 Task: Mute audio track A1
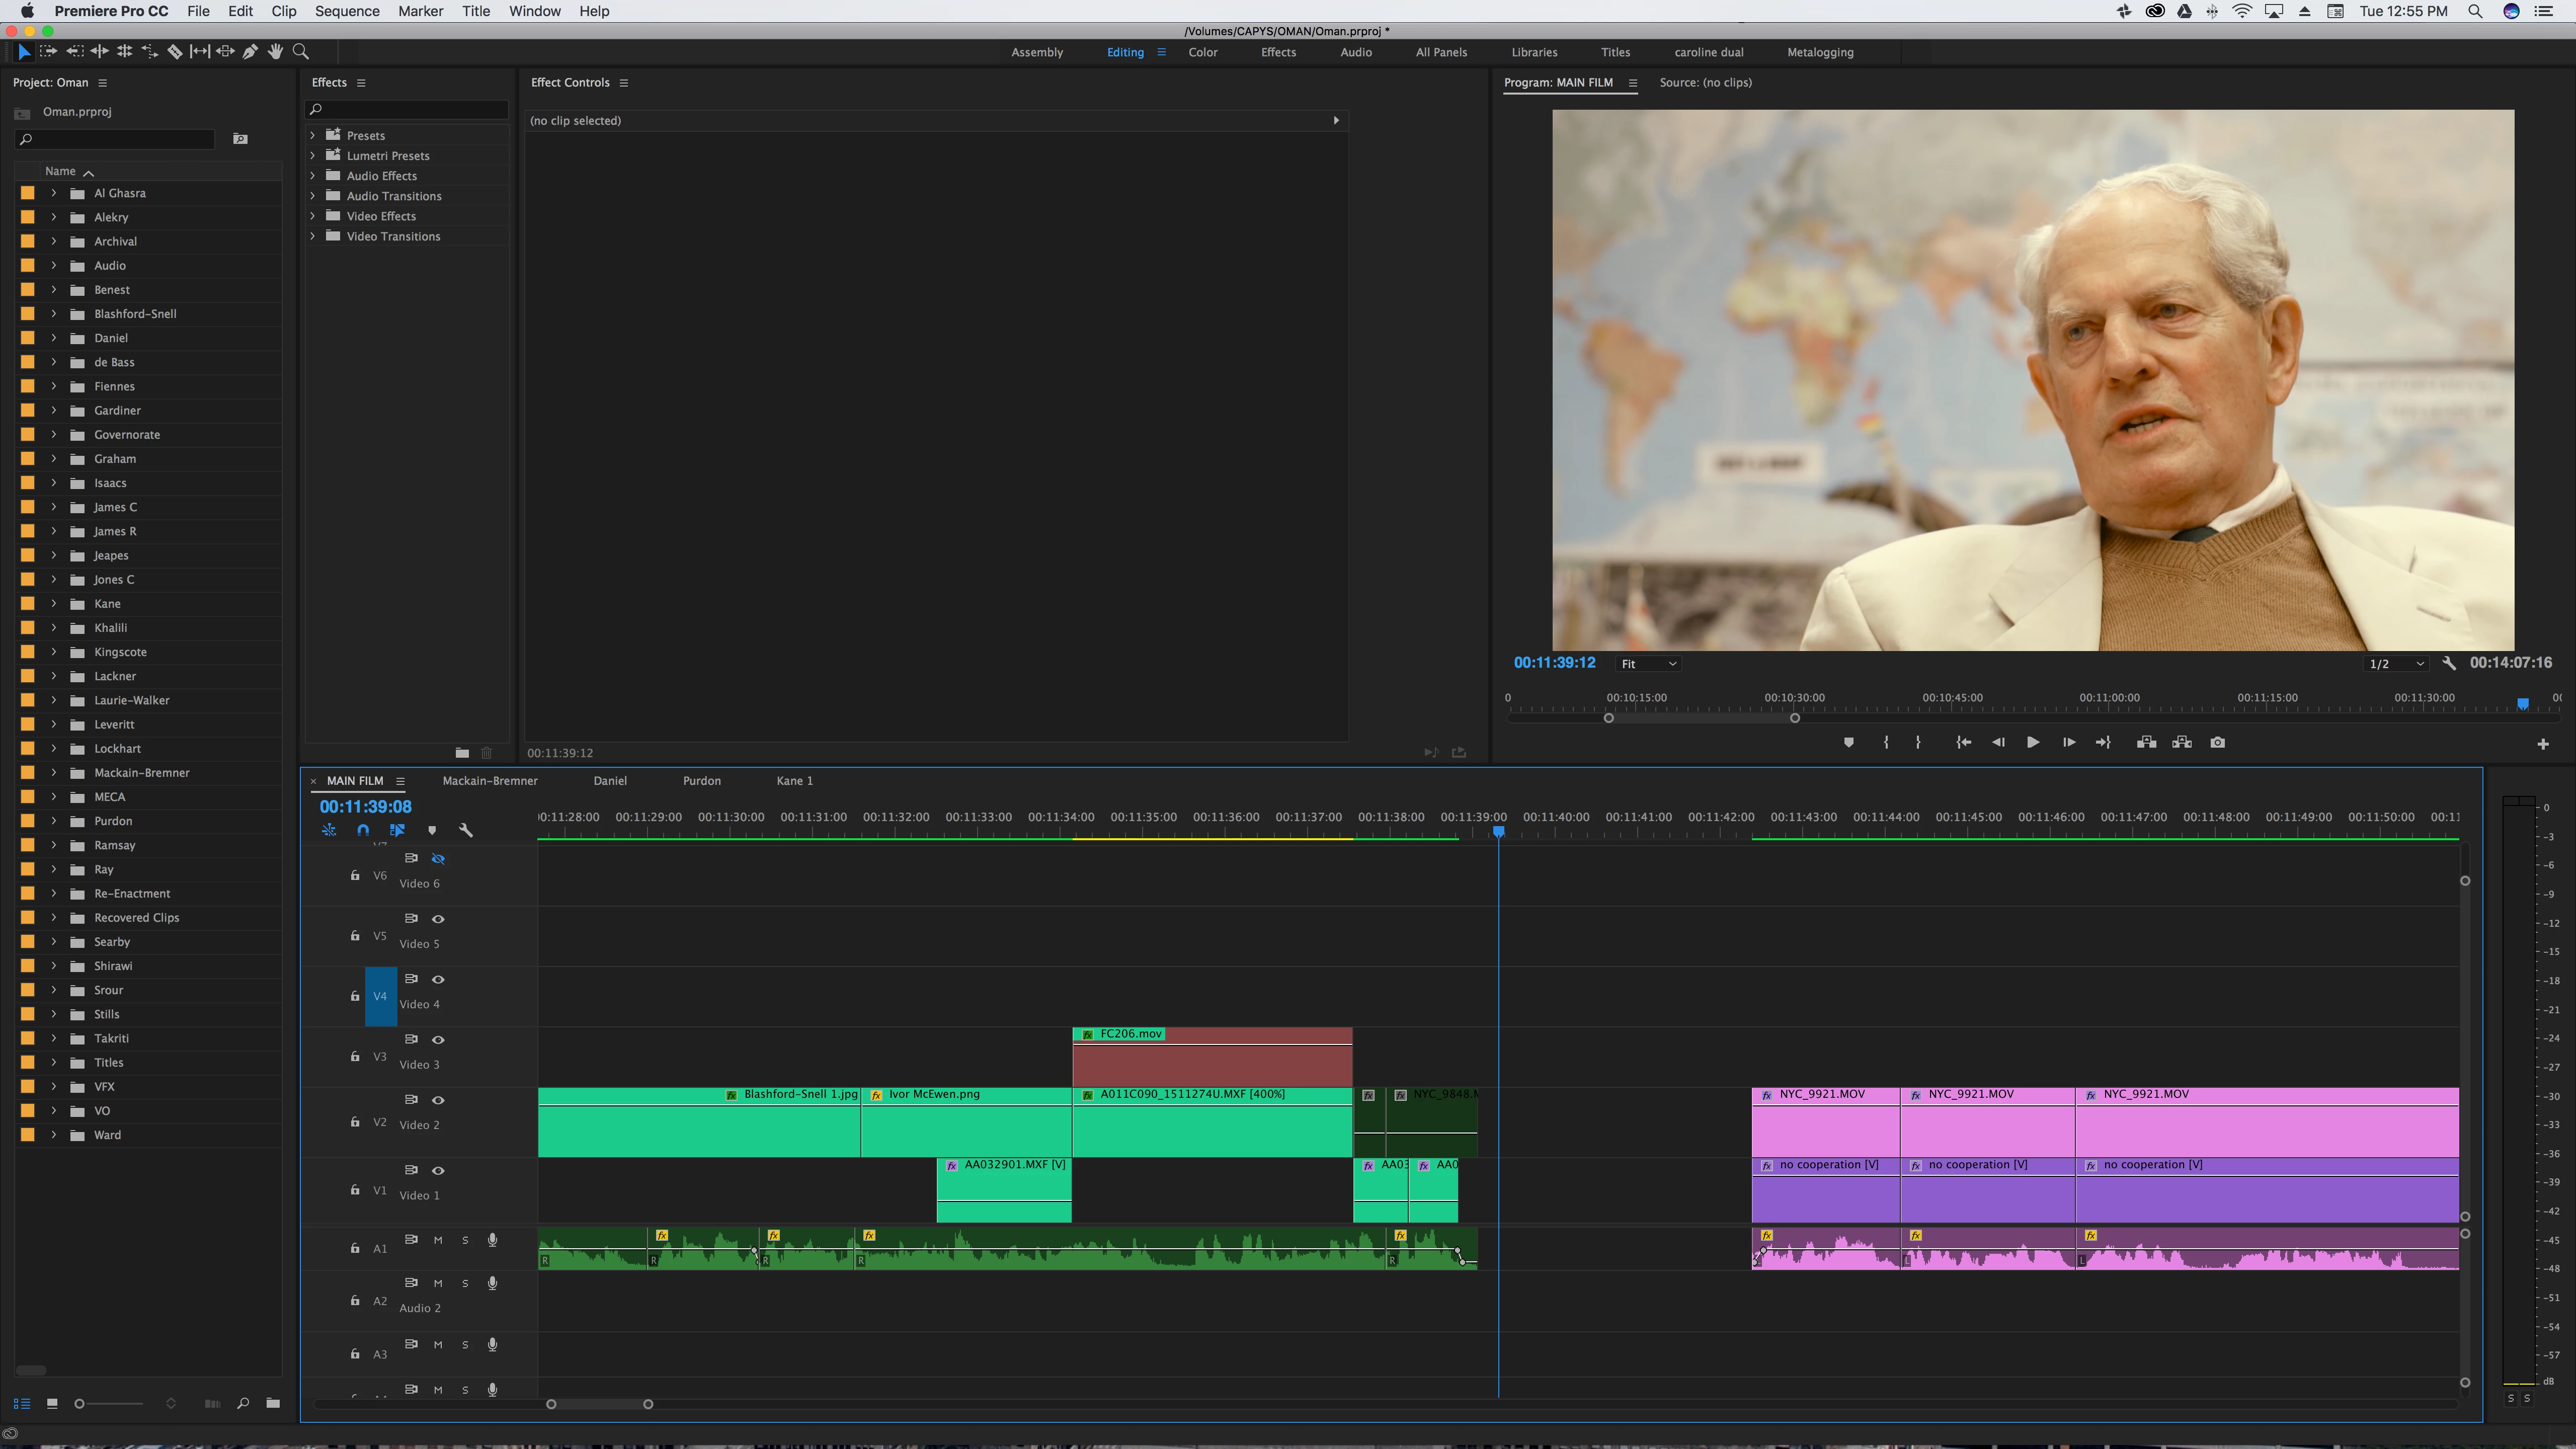click(x=438, y=1240)
